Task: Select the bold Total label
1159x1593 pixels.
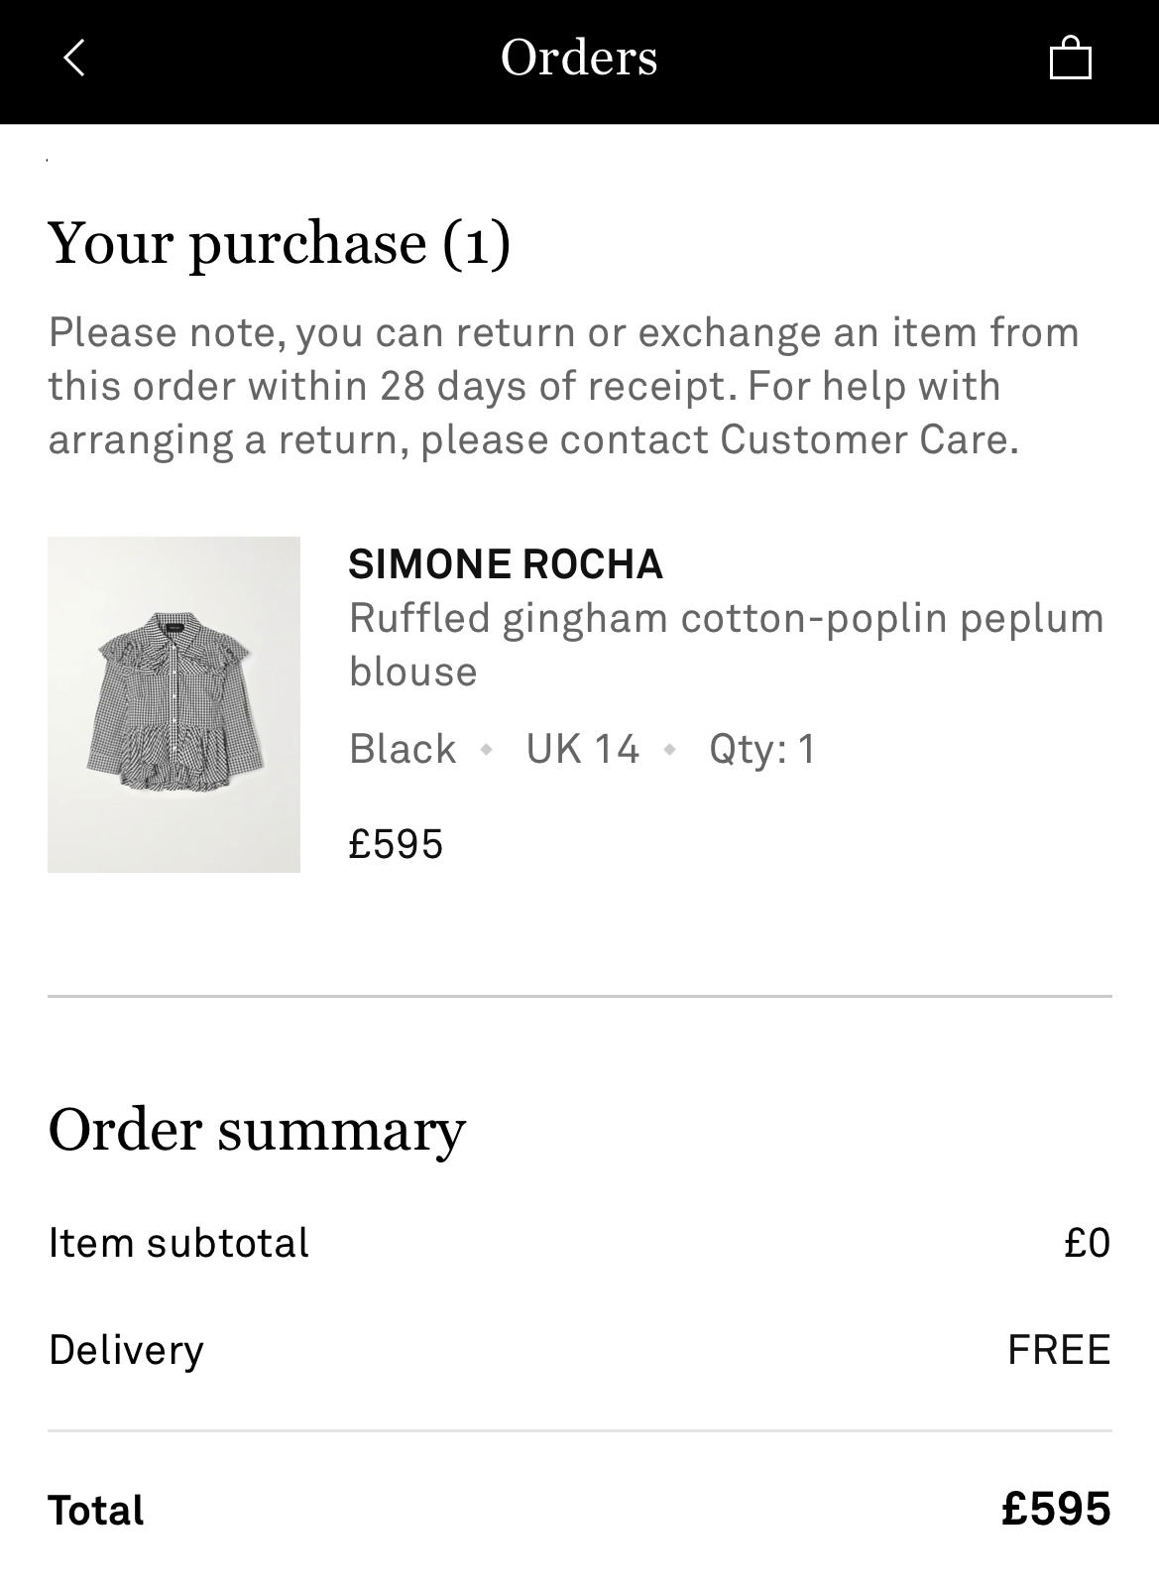Action: tap(96, 1510)
